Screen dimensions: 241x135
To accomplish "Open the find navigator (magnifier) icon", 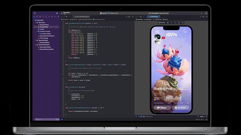I will [43, 16].
